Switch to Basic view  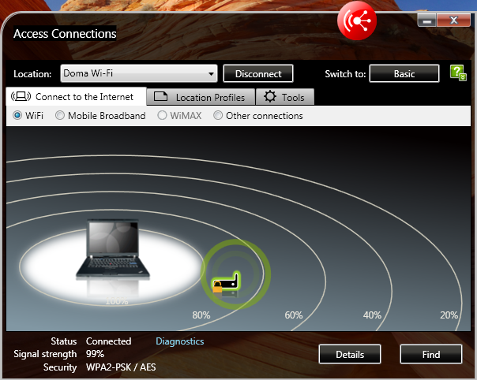point(404,74)
